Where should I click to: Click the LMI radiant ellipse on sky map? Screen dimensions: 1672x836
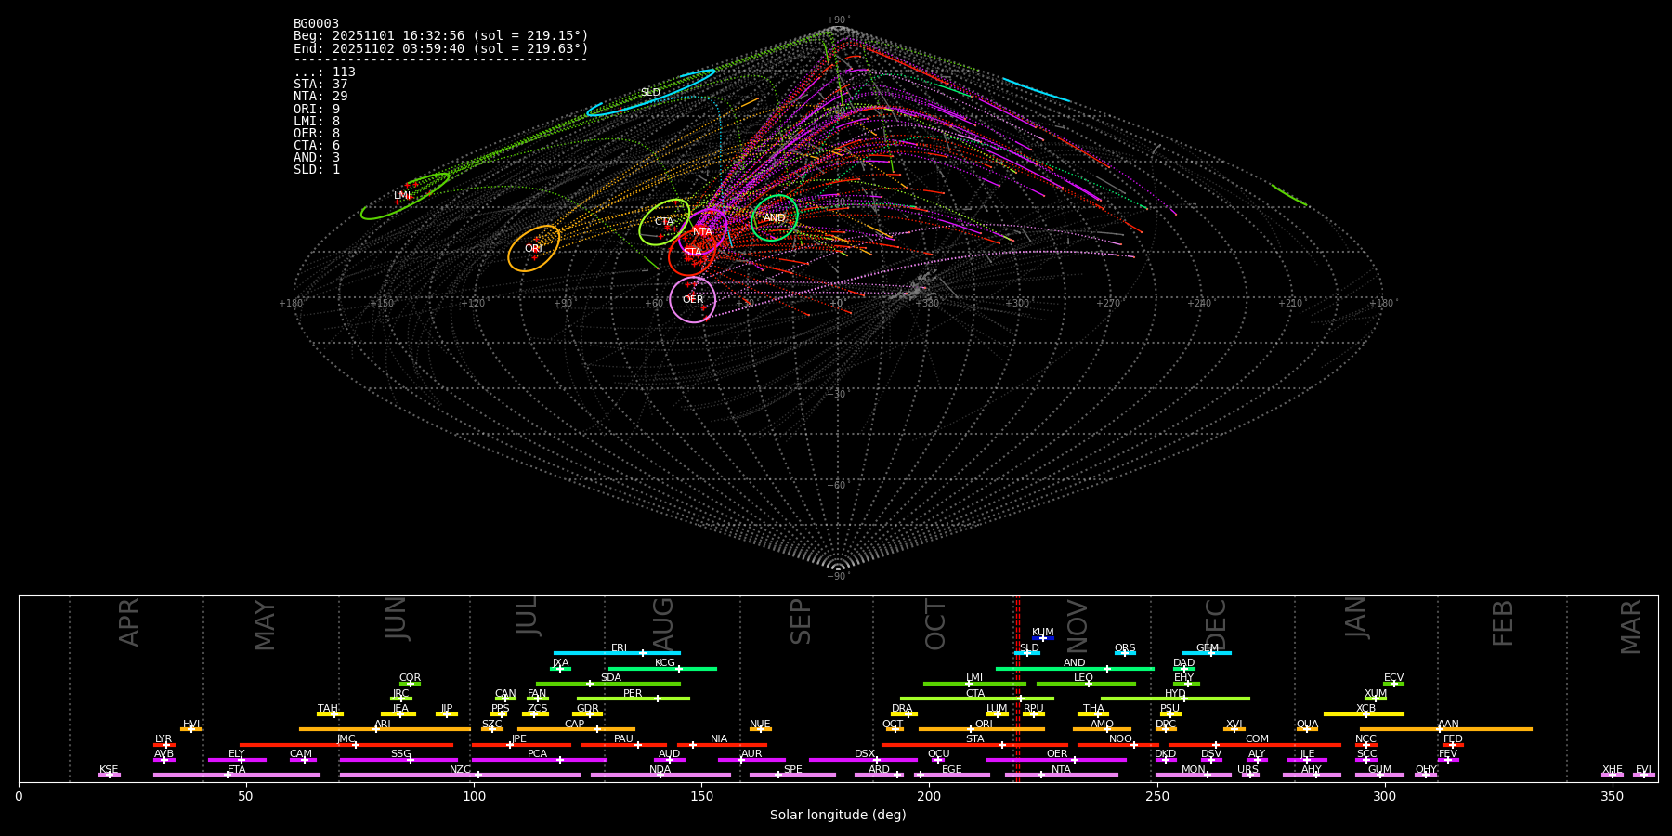(405, 196)
